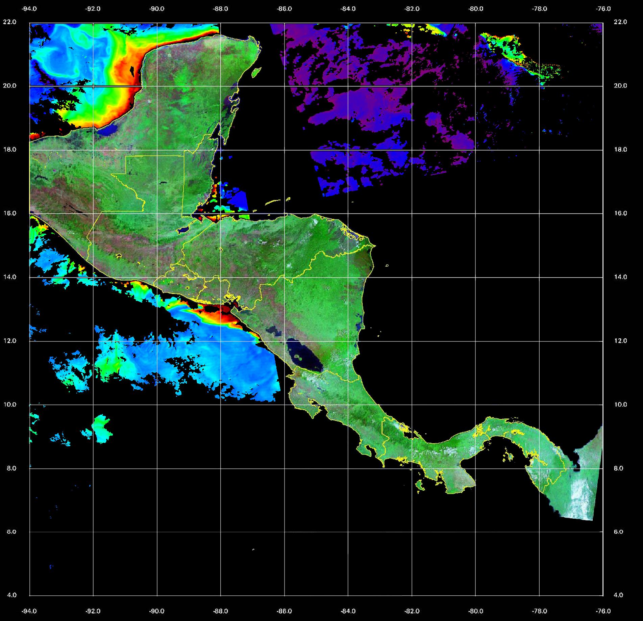Viewport: 643px width, 621px height.
Task: Select the 22.0 latitude label on left axis
Action: click(x=9, y=22)
